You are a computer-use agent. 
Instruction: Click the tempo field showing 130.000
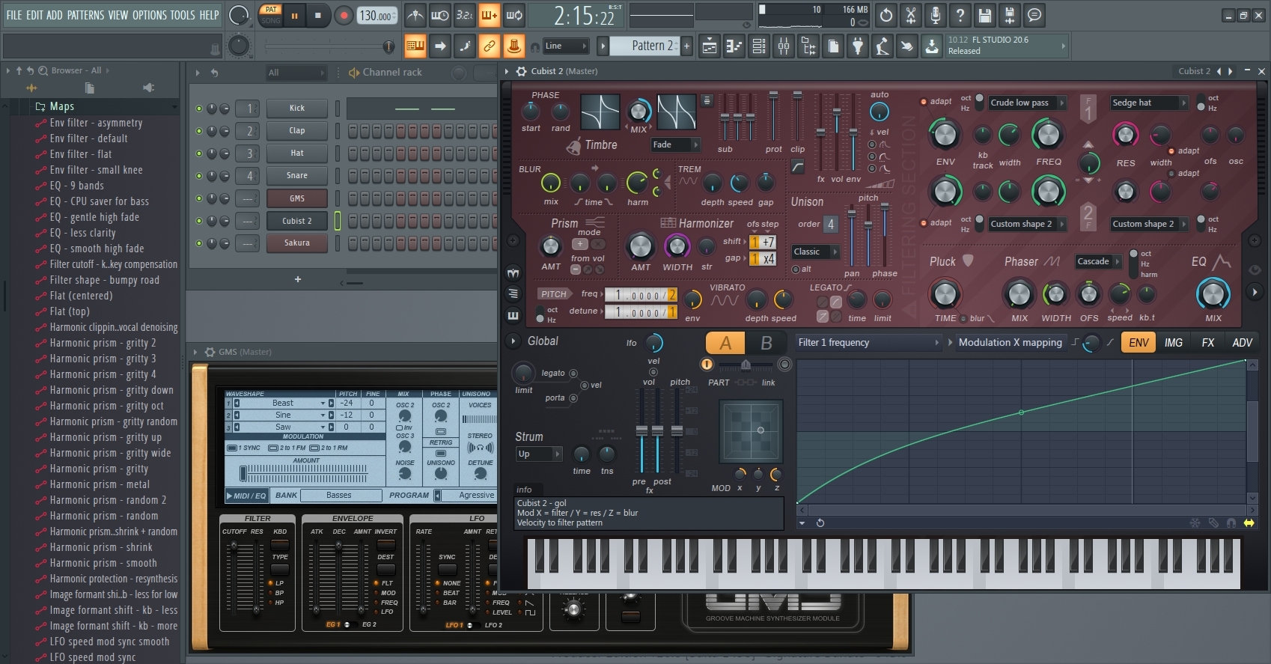coord(377,15)
